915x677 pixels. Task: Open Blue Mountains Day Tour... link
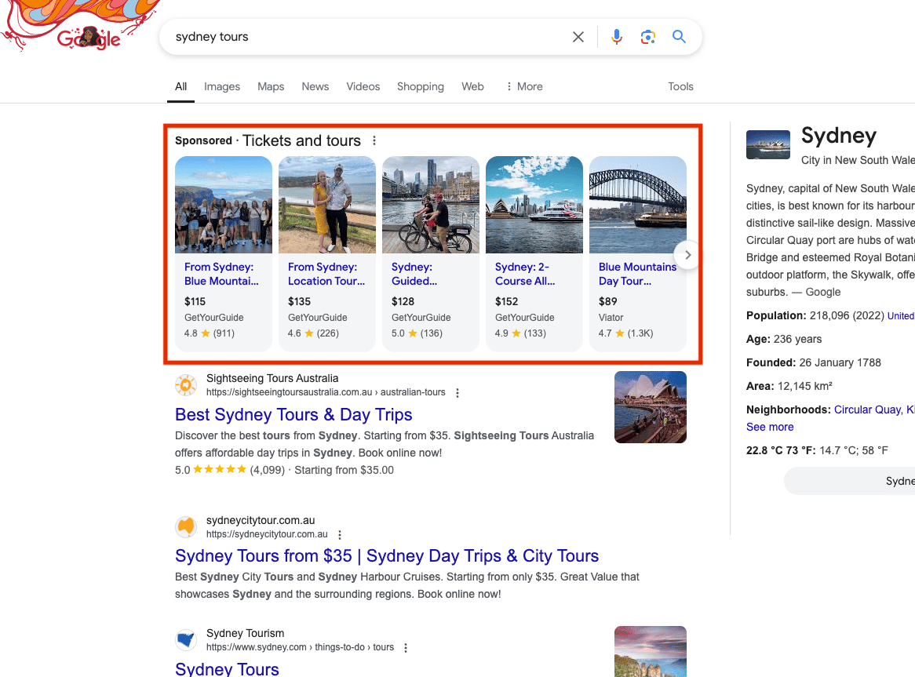coord(637,274)
